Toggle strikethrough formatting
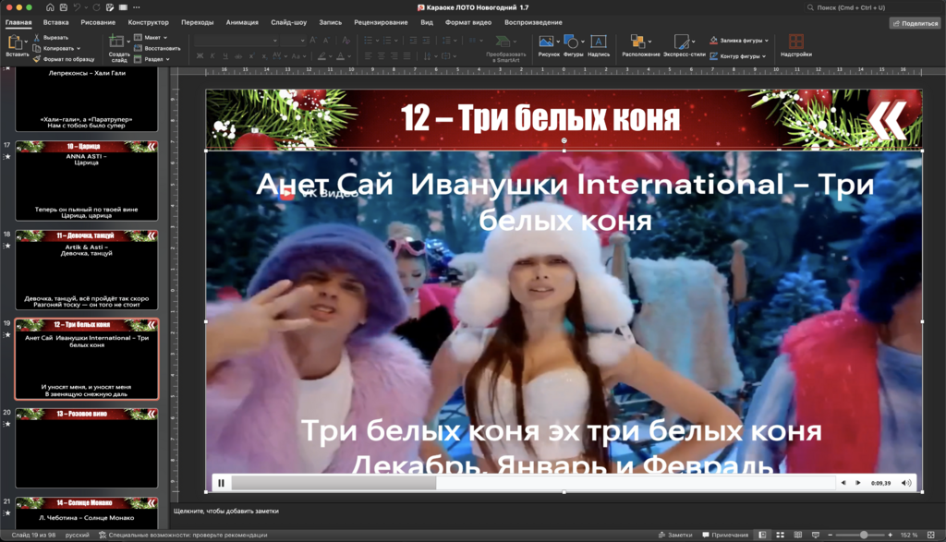 238,56
